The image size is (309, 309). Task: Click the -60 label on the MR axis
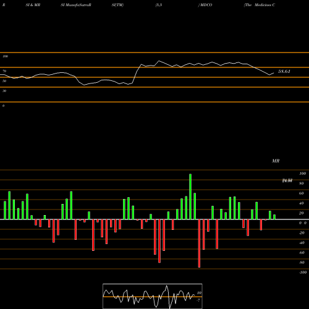[302, 253]
